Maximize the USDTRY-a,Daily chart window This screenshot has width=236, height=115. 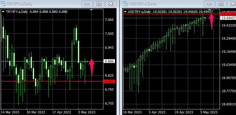click(x=221, y=4)
